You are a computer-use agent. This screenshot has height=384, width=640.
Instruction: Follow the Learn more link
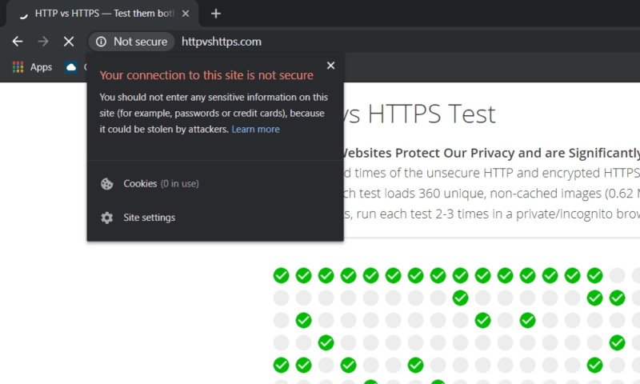tap(255, 130)
